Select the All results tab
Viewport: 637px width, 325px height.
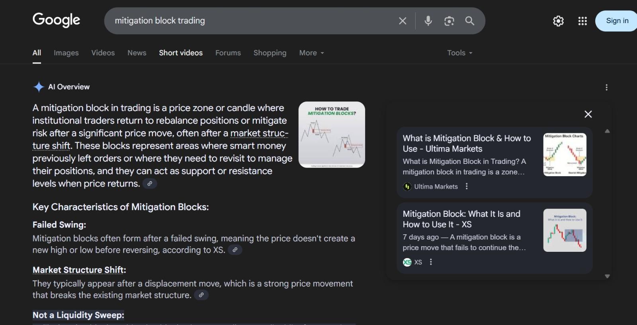pos(37,53)
